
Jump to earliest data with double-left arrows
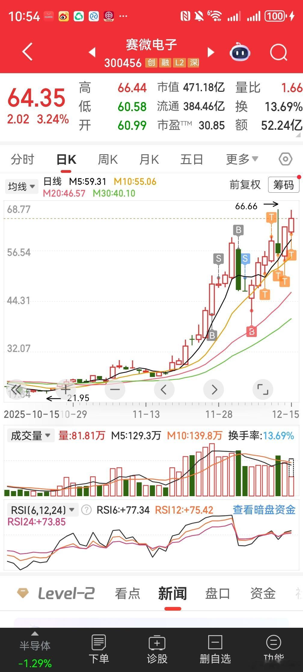(16, 389)
